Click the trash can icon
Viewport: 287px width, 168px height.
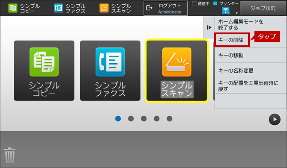(x=10, y=155)
